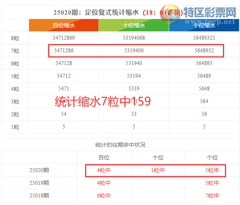Select the 25020期 row label
240x205 pixels.
[39, 170]
